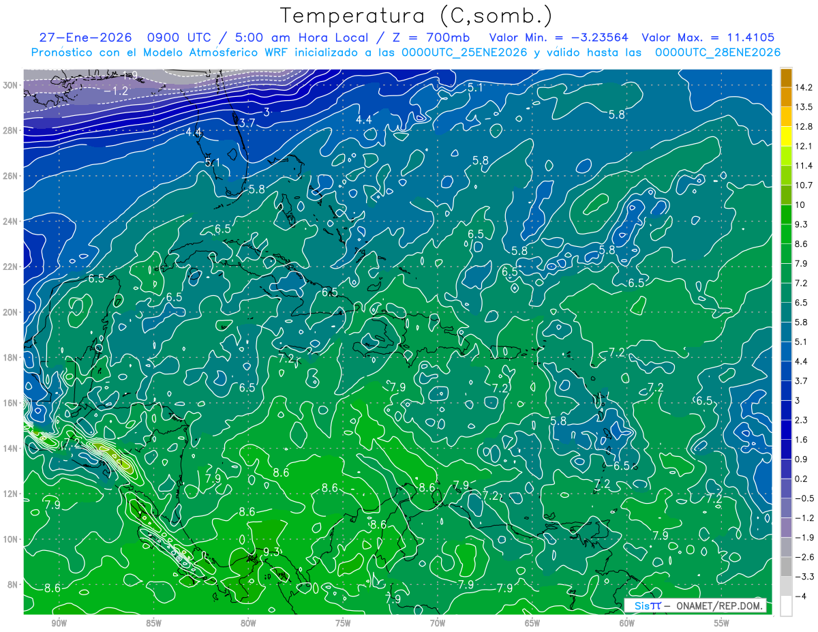This screenshot has width=818, height=632.
Task: Click the 2.3 value on the color scale
Action: pyautogui.click(x=802, y=420)
